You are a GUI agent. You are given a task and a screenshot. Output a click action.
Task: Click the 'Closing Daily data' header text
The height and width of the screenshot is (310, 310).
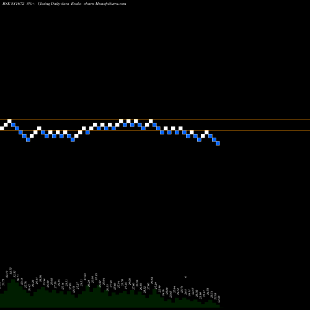pyautogui.click(x=53, y=4)
